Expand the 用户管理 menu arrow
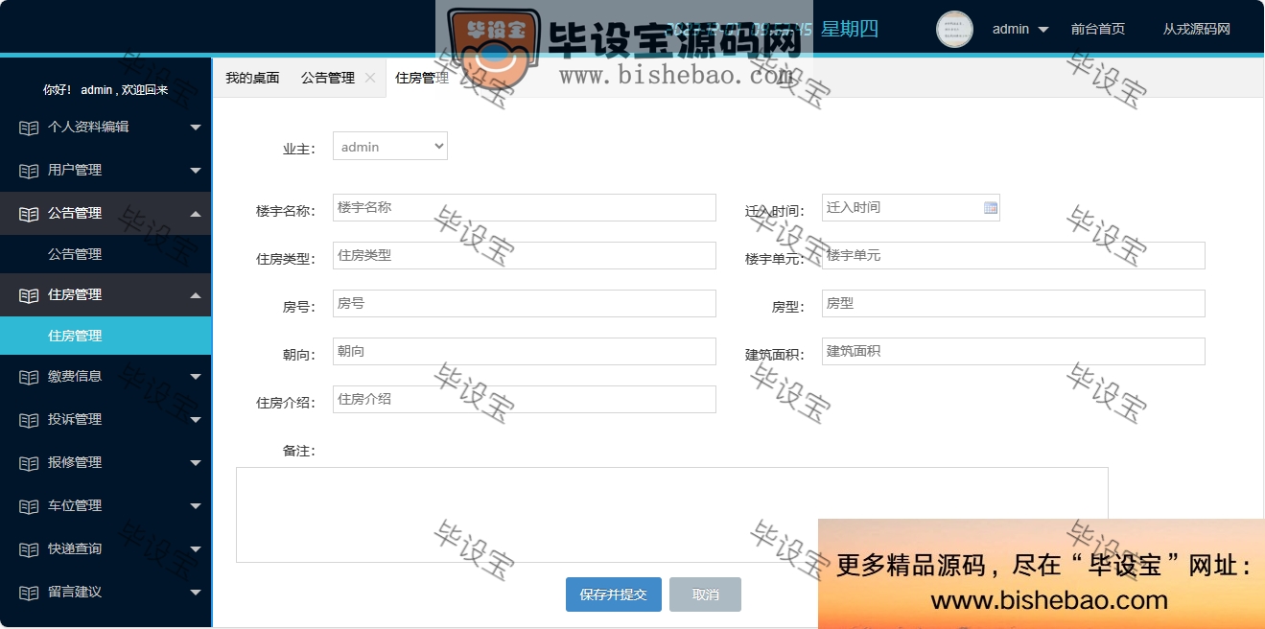1265x629 pixels. click(x=196, y=170)
